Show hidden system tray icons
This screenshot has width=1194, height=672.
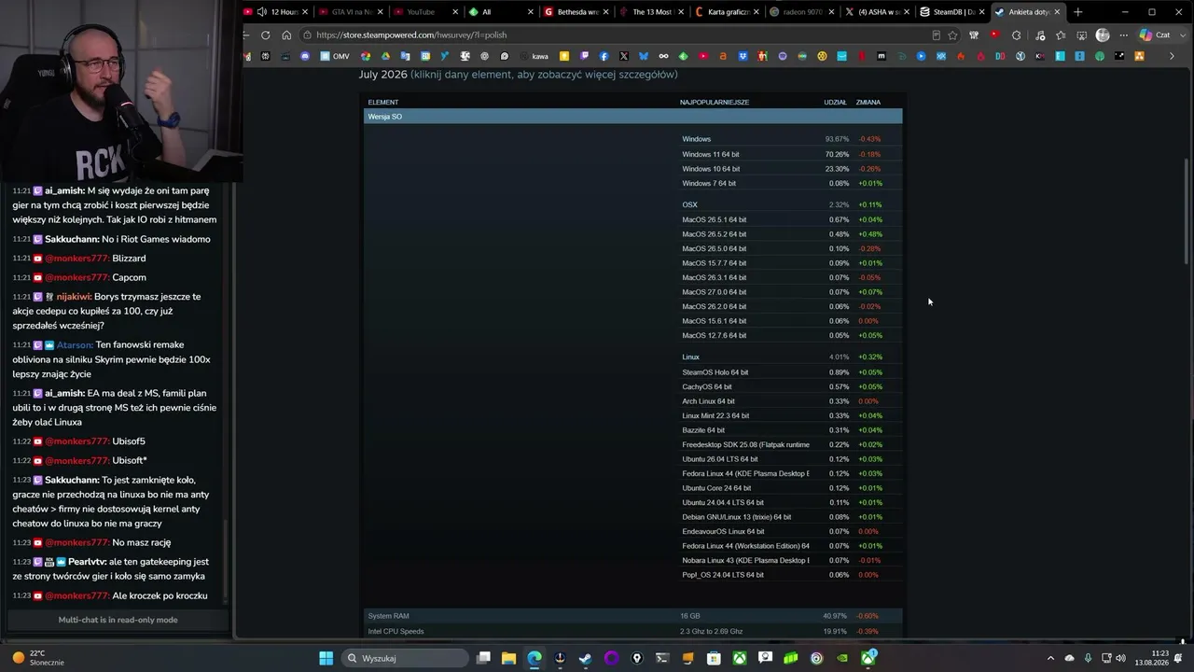(1050, 658)
